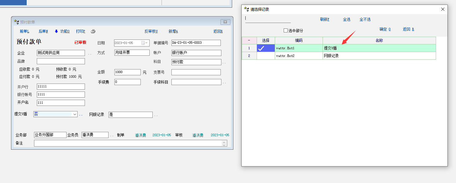Uncheck the selection cell for row vattr.Ext1

pos(266,48)
